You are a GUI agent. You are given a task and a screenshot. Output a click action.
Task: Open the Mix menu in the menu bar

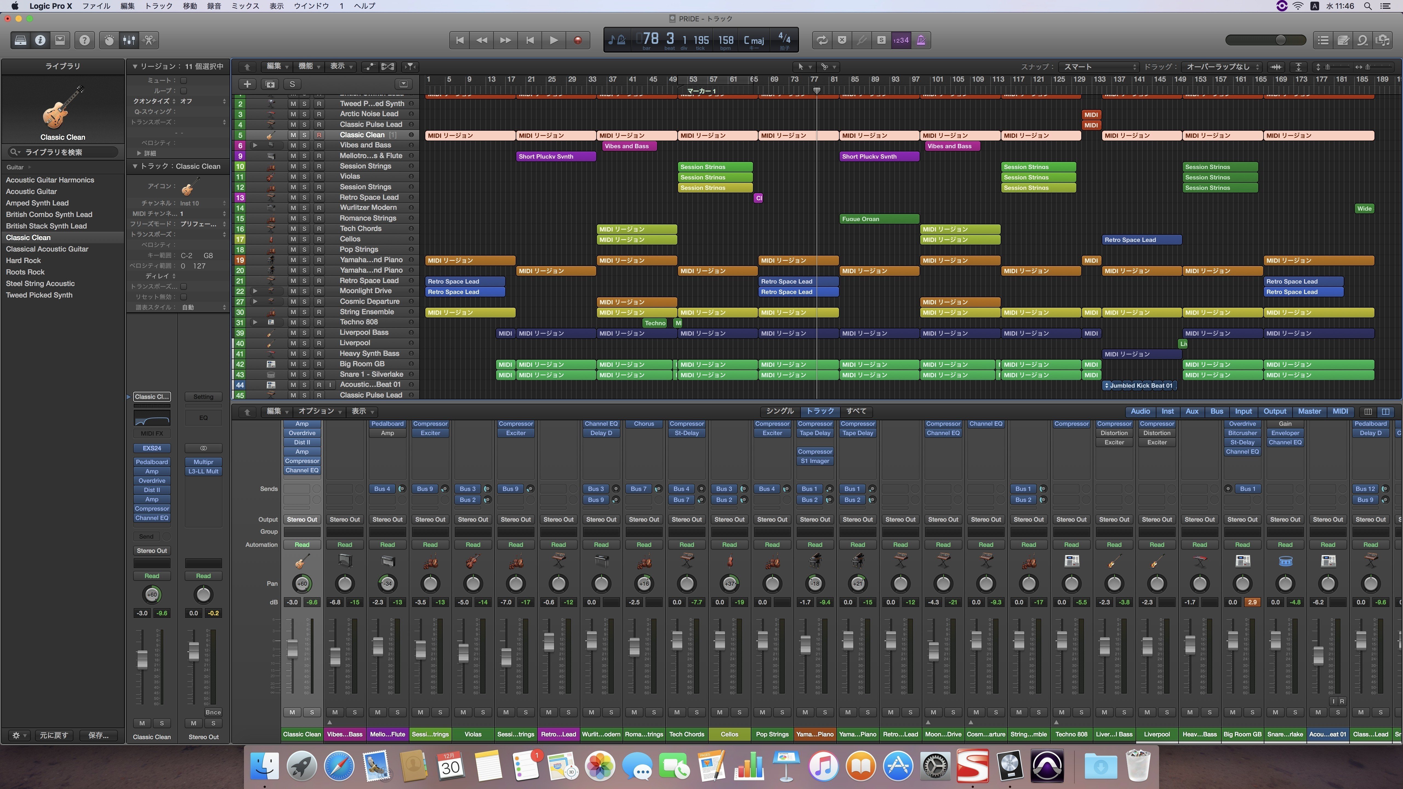pyautogui.click(x=245, y=6)
